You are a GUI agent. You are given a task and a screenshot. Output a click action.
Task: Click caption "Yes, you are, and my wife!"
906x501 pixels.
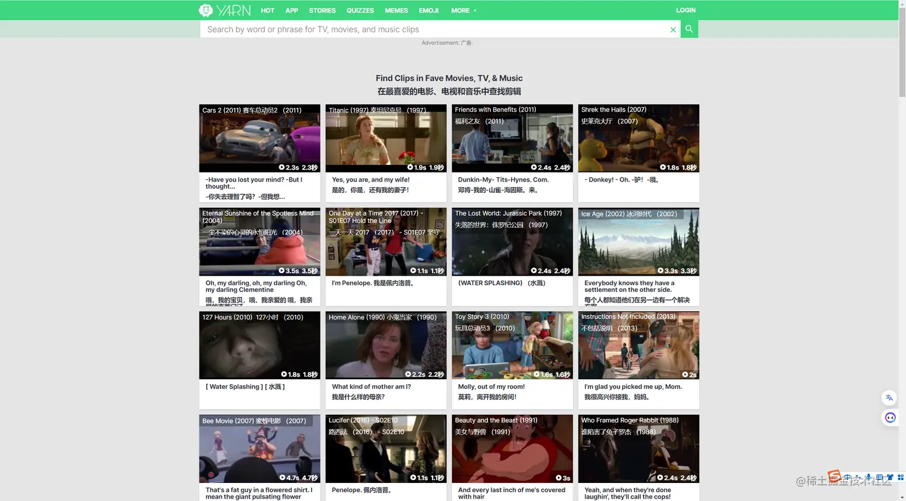click(x=370, y=180)
